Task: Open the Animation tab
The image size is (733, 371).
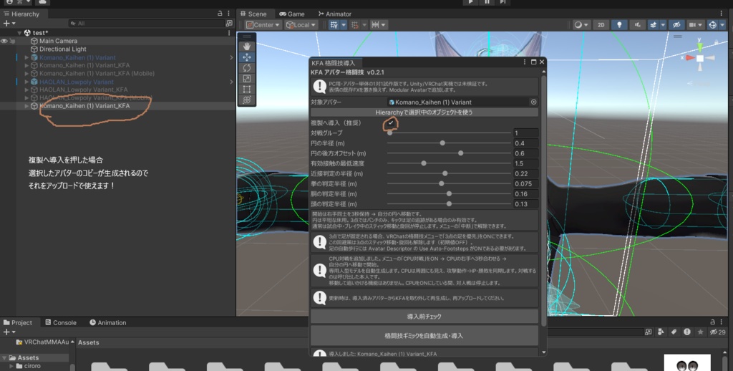Action: pos(107,322)
